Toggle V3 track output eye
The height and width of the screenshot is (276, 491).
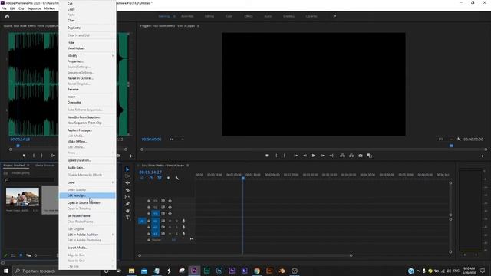tap(170, 201)
